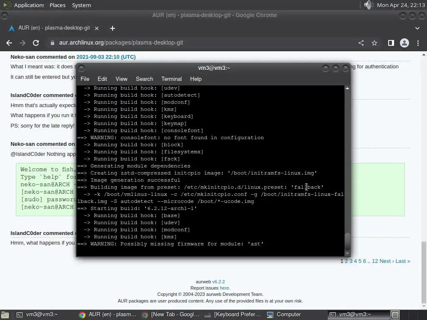Screen dimensions: 427x320
Task: Go to comments page 6
Action: 364,261
